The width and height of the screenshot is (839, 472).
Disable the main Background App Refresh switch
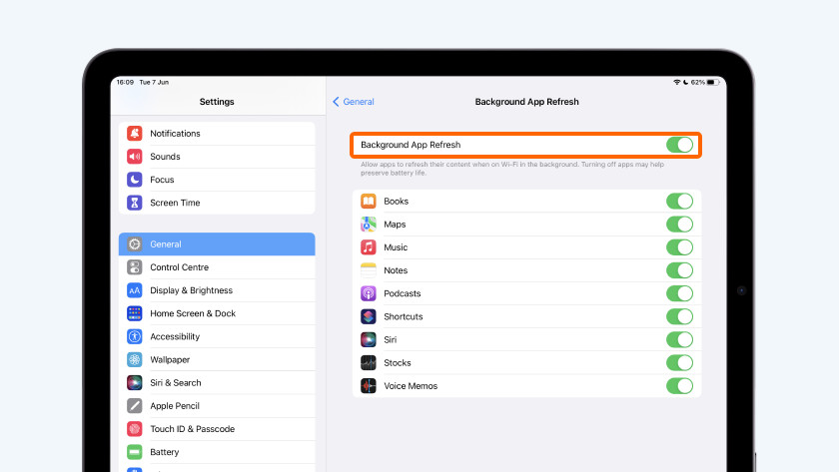(x=679, y=145)
